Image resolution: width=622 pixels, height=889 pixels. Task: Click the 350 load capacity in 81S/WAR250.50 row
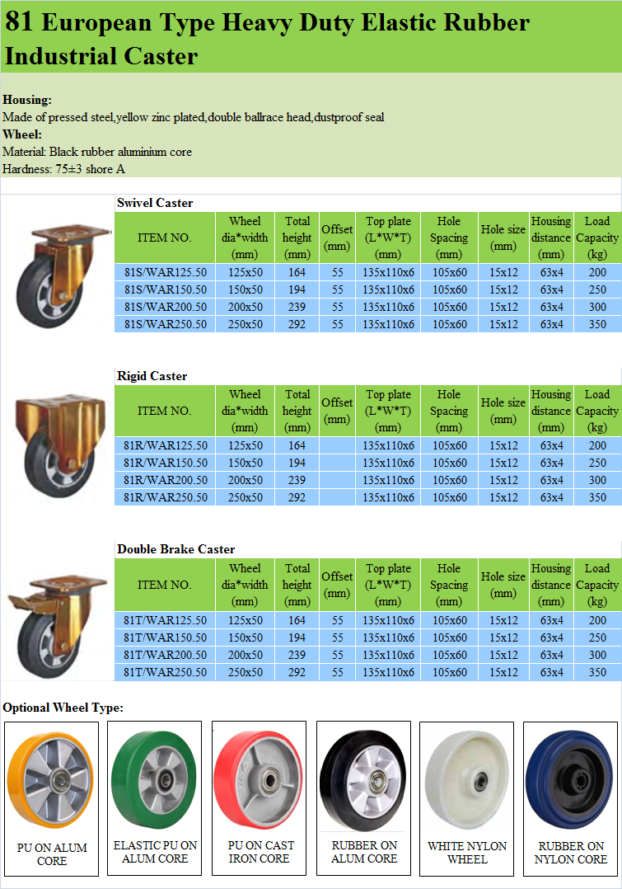pyautogui.click(x=597, y=324)
